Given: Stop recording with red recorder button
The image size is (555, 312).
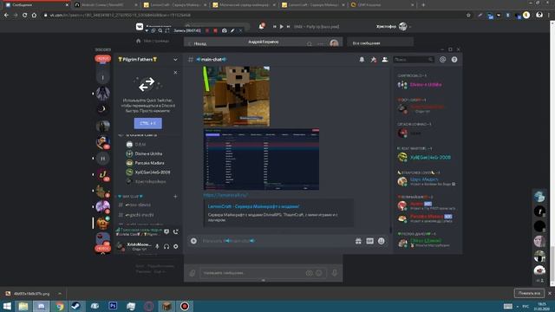Looking at the screenshot, I should [215, 31].
